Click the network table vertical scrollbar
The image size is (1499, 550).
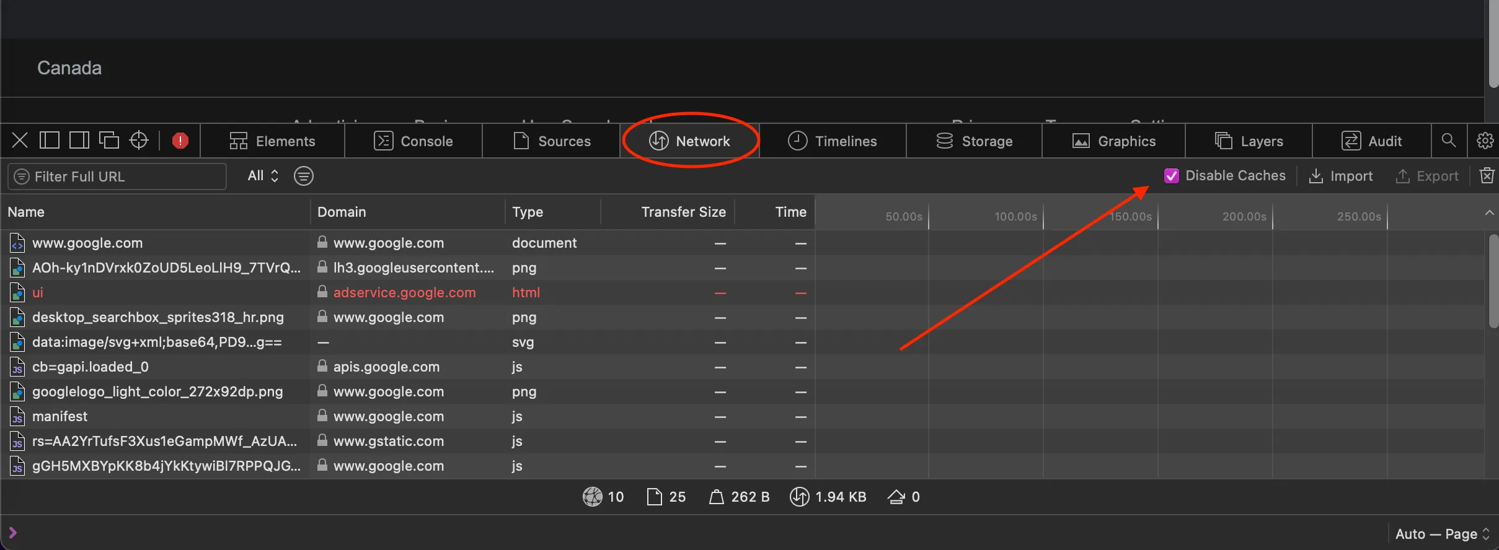point(1493,281)
